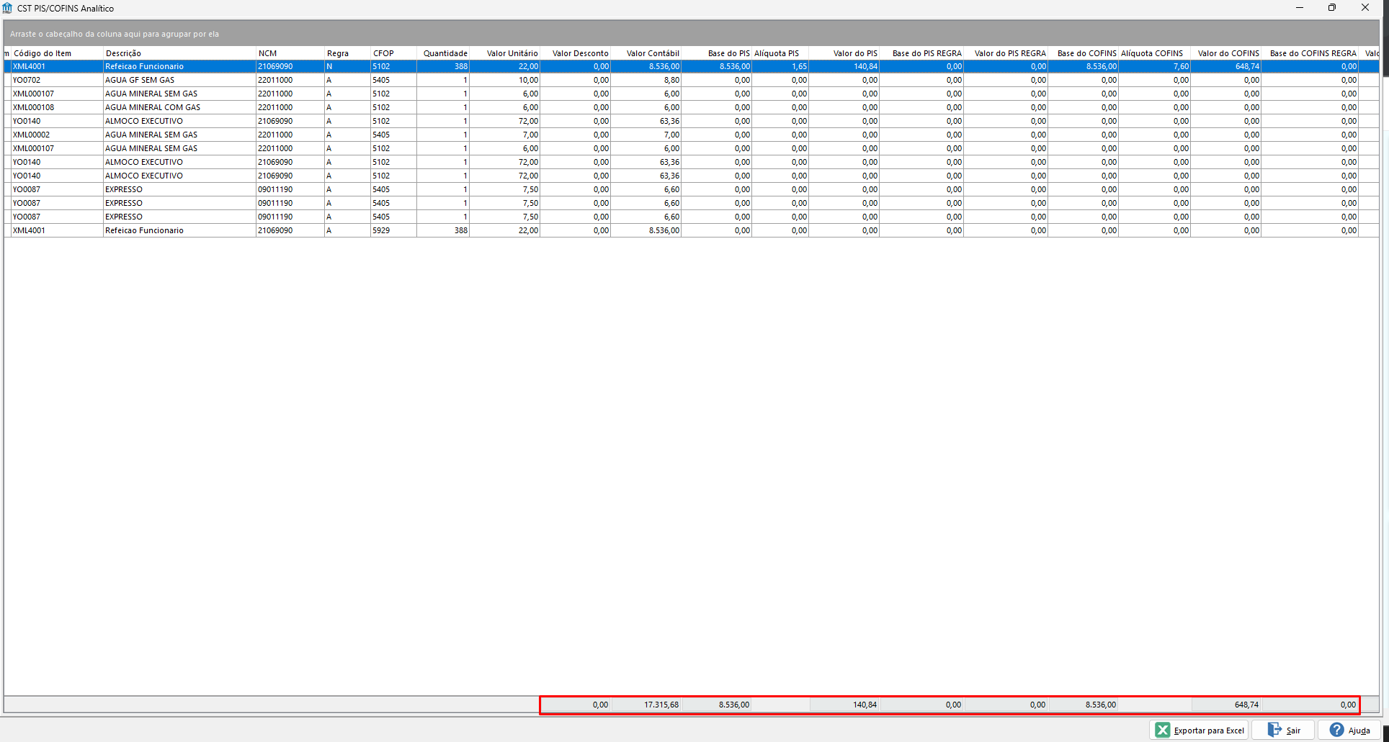Image resolution: width=1389 pixels, height=742 pixels.
Task: Minimize the CST PIS/COFINS Analítico window
Action: [x=1300, y=8]
